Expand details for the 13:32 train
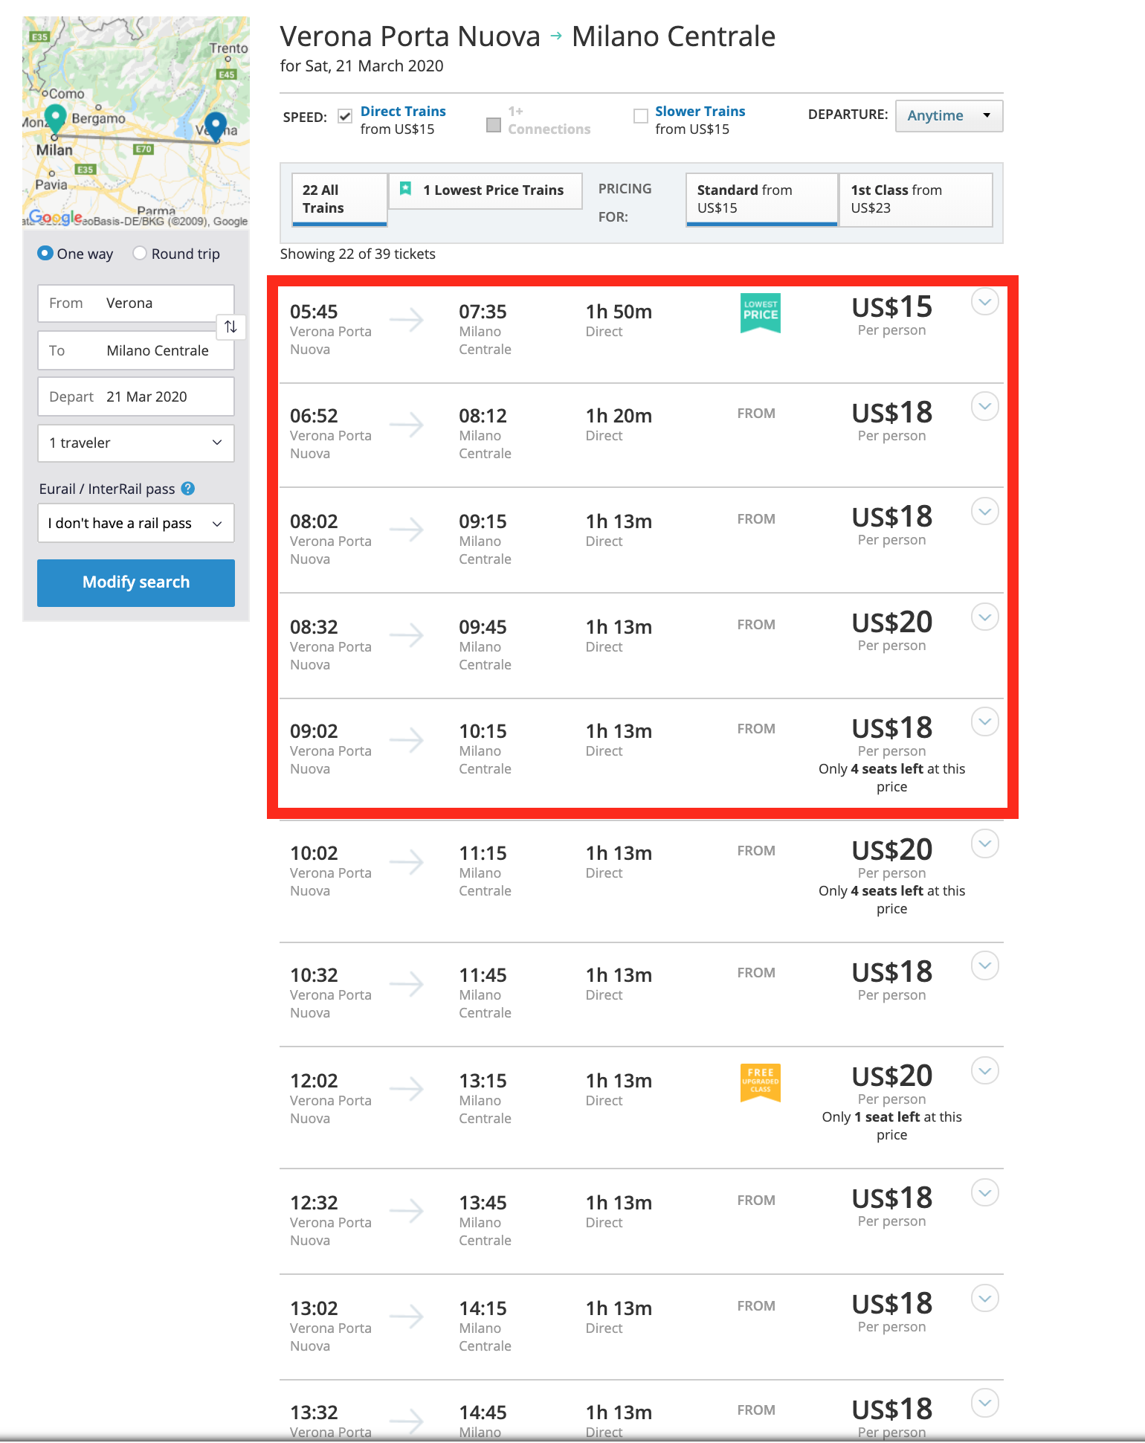 click(985, 1403)
